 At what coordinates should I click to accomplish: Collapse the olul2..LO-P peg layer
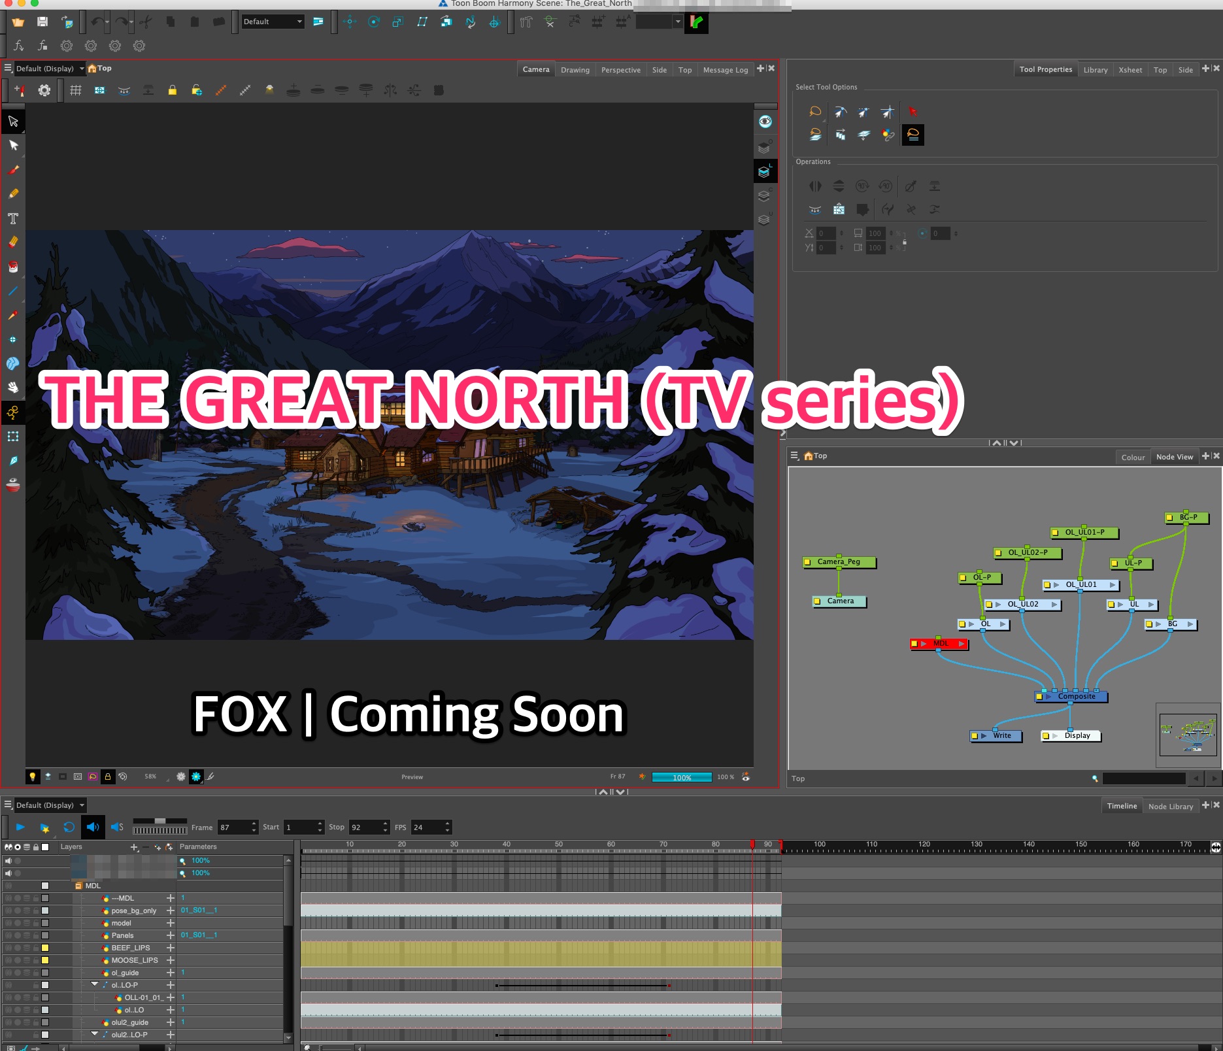click(x=94, y=1035)
